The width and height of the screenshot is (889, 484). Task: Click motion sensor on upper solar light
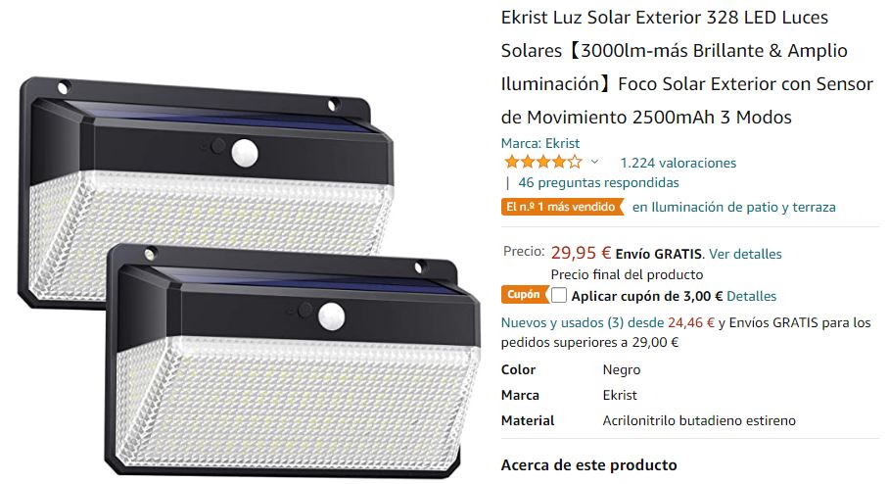point(245,153)
